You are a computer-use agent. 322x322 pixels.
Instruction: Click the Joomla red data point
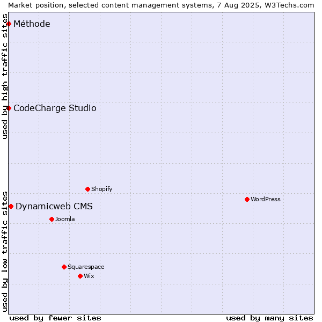52,219
